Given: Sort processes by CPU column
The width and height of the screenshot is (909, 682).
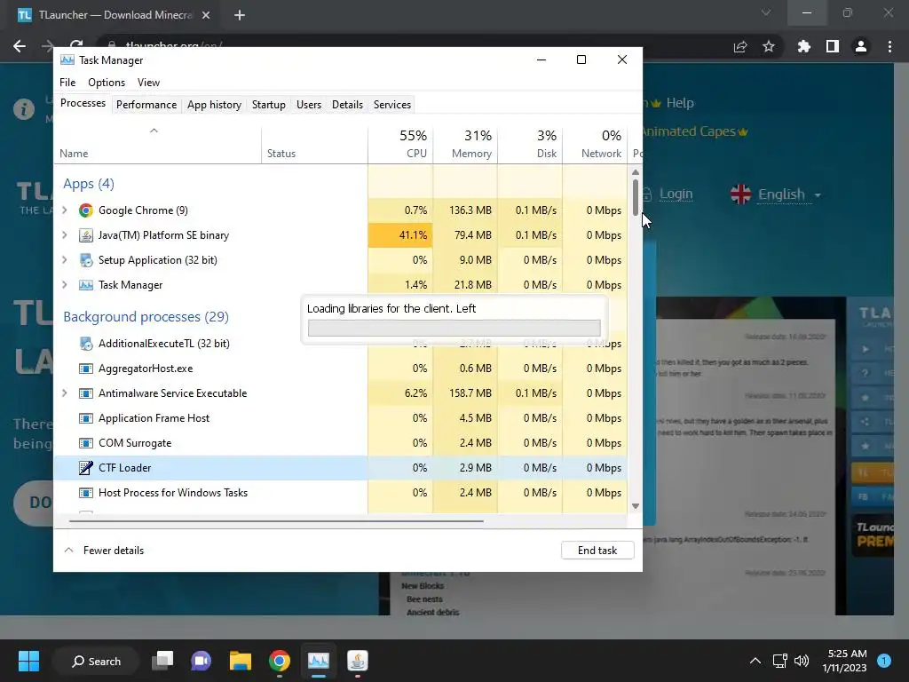Looking at the screenshot, I should coord(400,144).
